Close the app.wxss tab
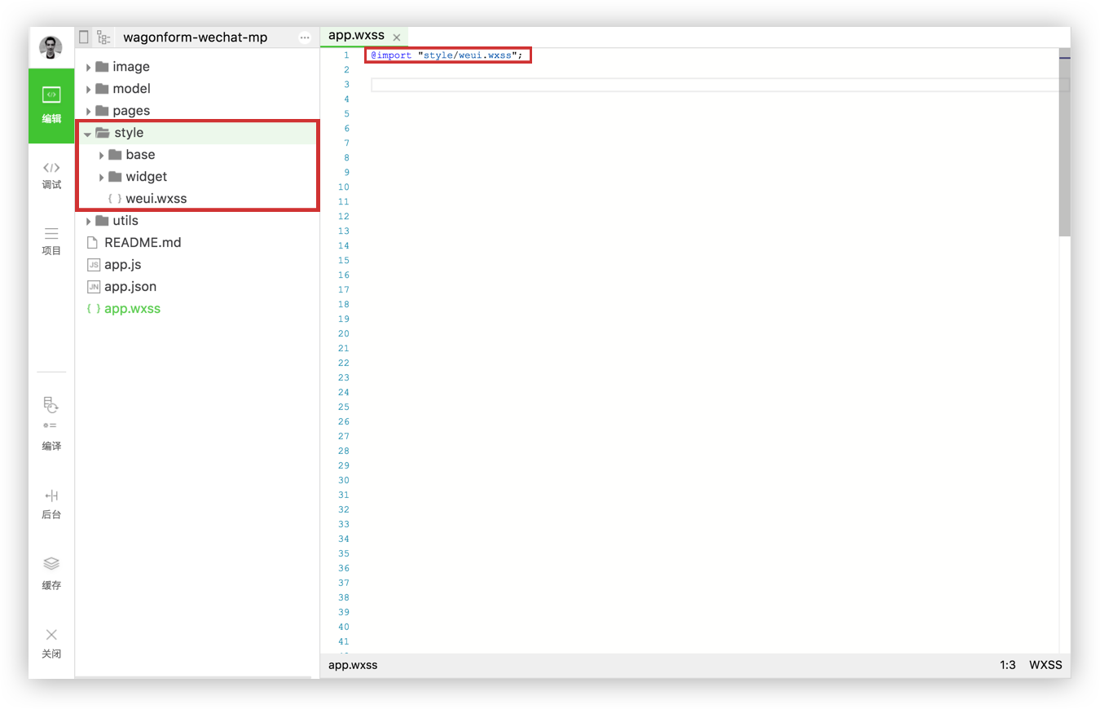The width and height of the screenshot is (1100, 709). coord(397,37)
